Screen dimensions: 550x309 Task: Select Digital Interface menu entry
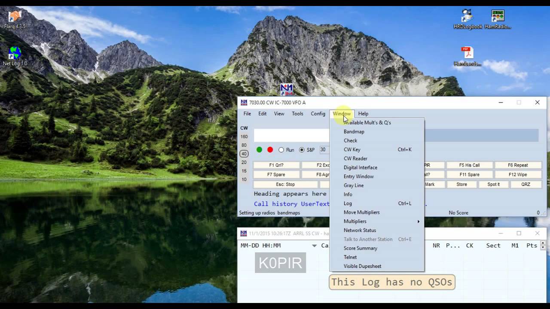(377, 168)
